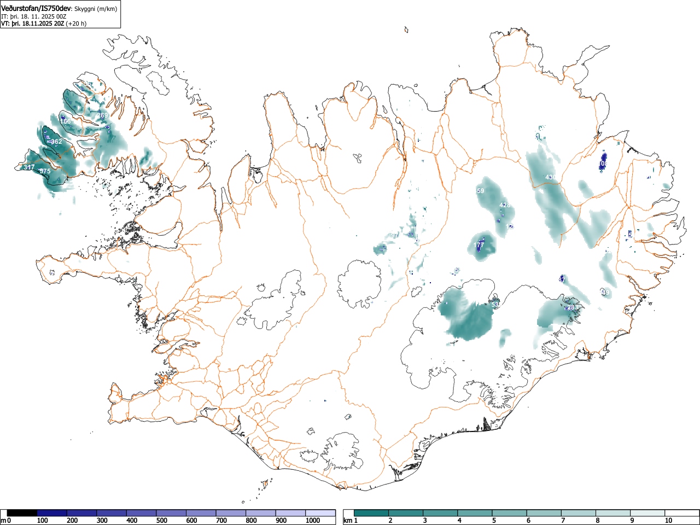Image resolution: width=700 pixels, height=525 pixels.
Task: Click the 700–800 m legend swatch
Action: click(x=231, y=513)
